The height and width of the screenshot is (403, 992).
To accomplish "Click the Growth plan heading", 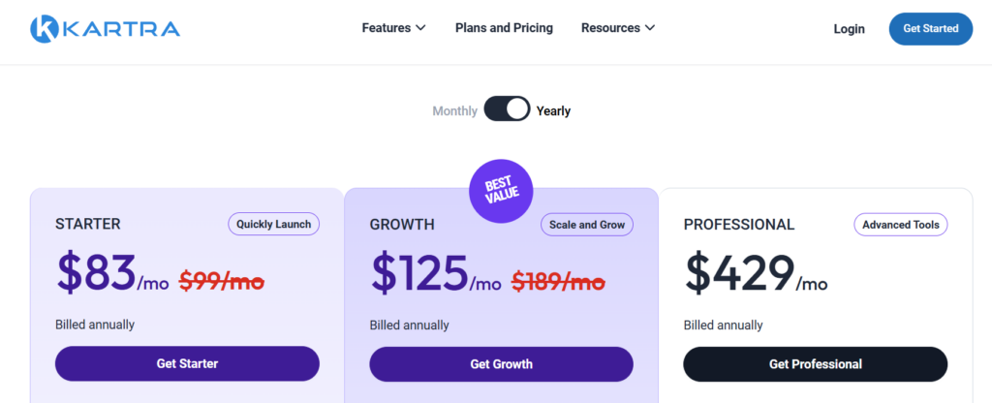I will point(402,225).
